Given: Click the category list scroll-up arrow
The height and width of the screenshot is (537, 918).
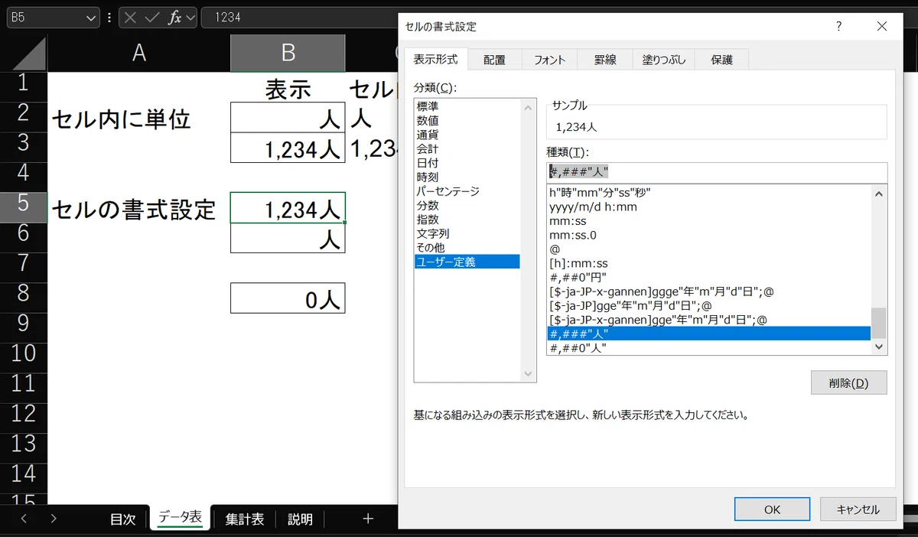Looking at the screenshot, I should coord(528,108).
